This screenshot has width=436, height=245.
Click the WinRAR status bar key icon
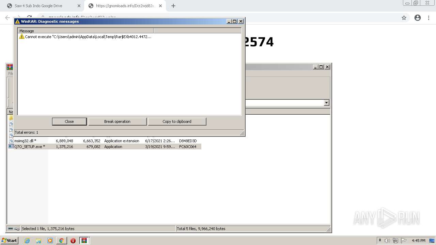[x=17, y=229]
